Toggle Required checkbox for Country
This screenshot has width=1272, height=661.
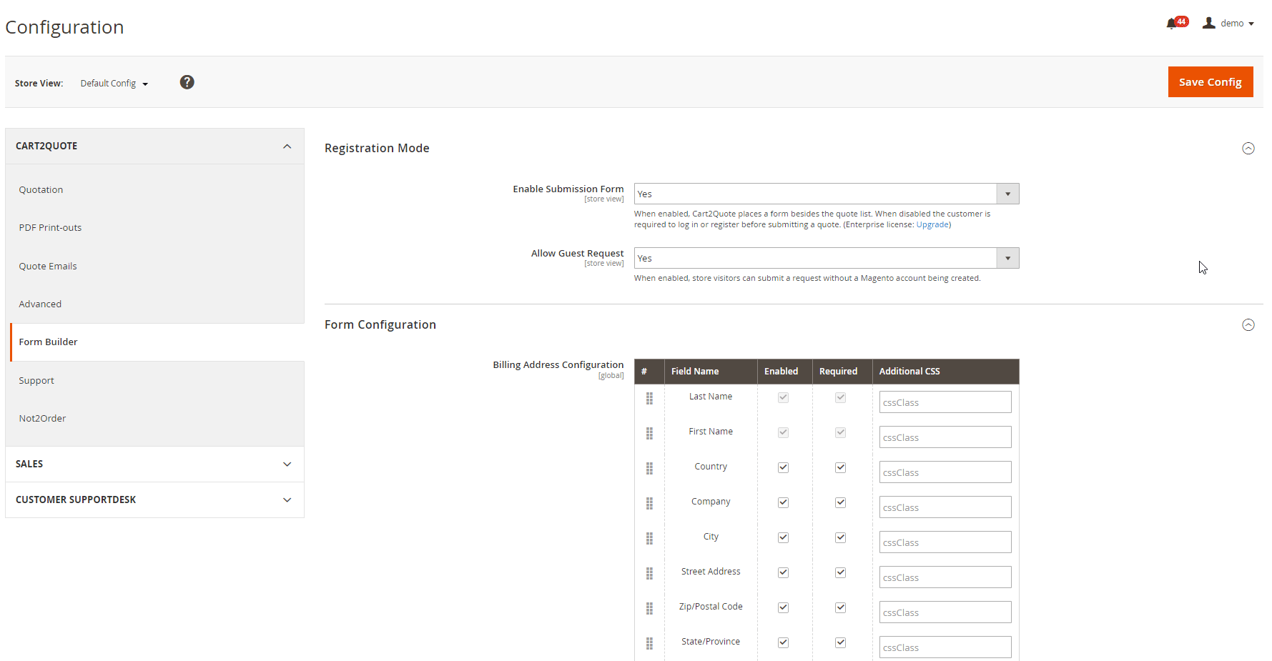[x=840, y=467]
